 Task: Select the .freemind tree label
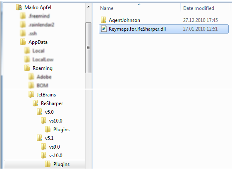coord(39,16)
